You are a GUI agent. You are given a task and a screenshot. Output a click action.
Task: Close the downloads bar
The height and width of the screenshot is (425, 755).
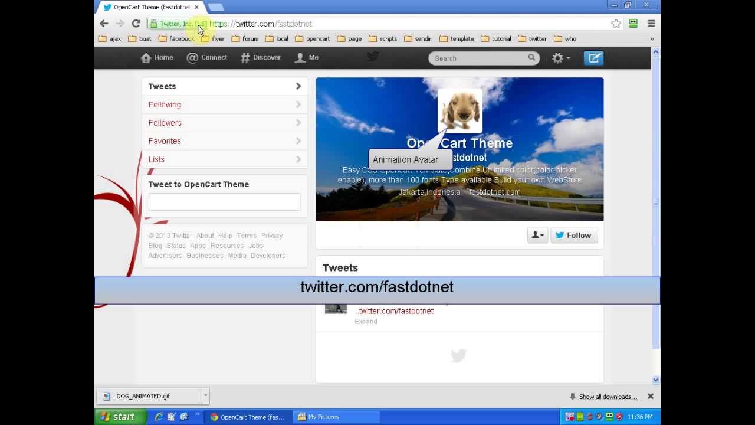point(651,397)
